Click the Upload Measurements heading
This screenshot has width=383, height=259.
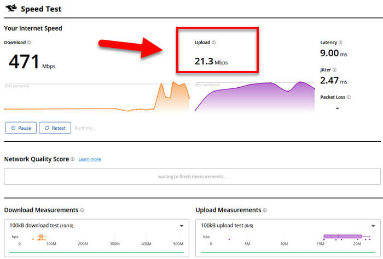(x=228, y=210)
